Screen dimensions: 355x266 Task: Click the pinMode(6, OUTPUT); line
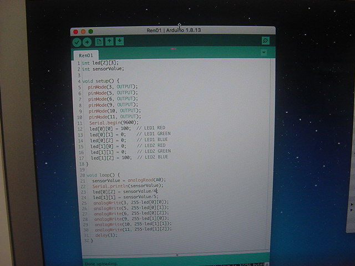(x=113, y=99)
